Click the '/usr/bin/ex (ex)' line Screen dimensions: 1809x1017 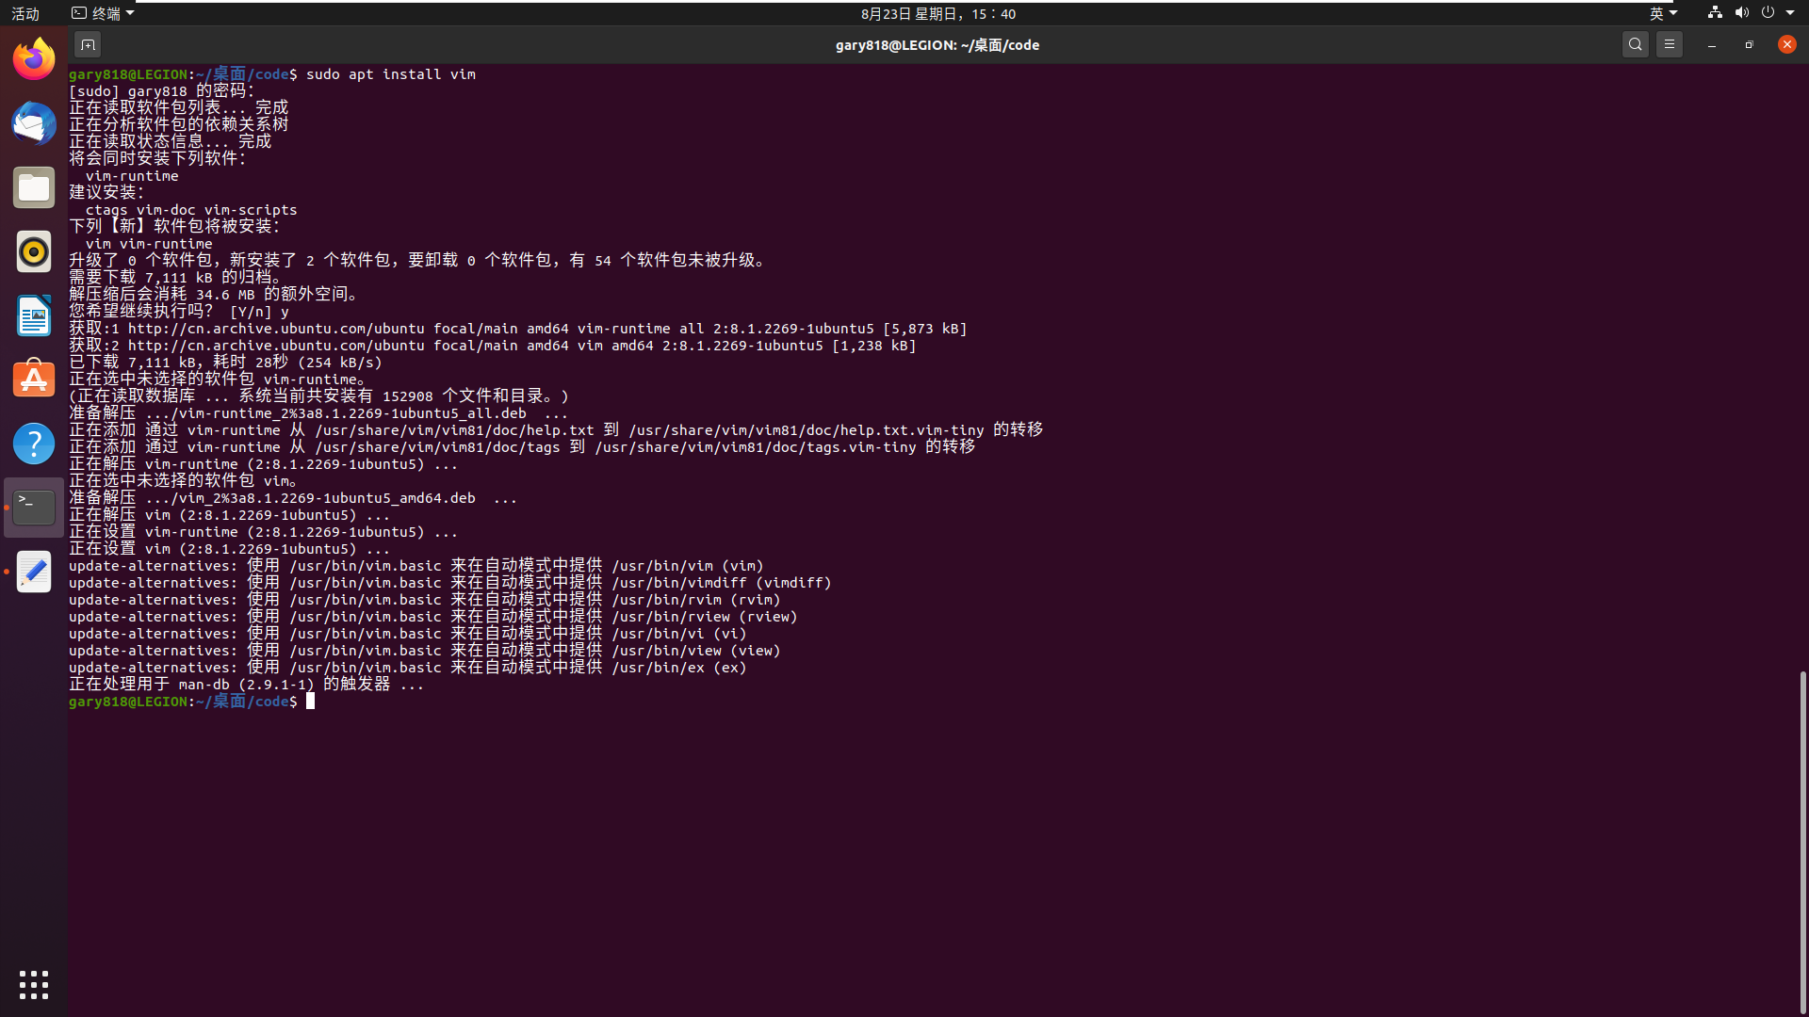tap(408, 668)
